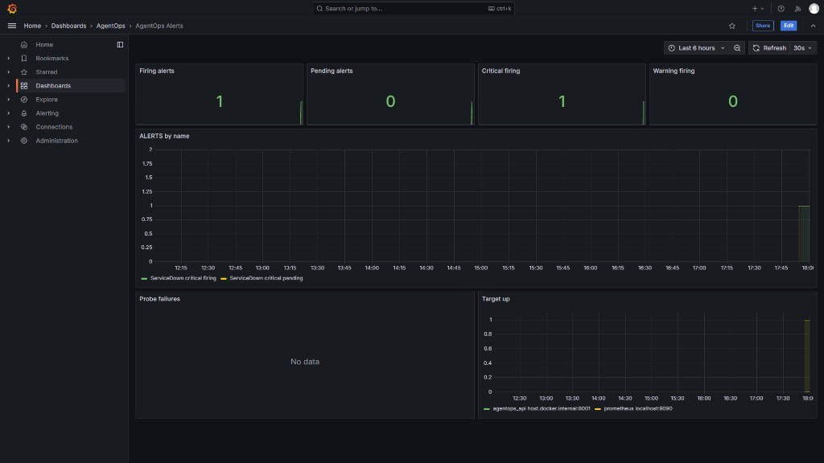Screen dimensions: 824x463
Task: Click the clock icon in time picker
Action: [672, 47]
